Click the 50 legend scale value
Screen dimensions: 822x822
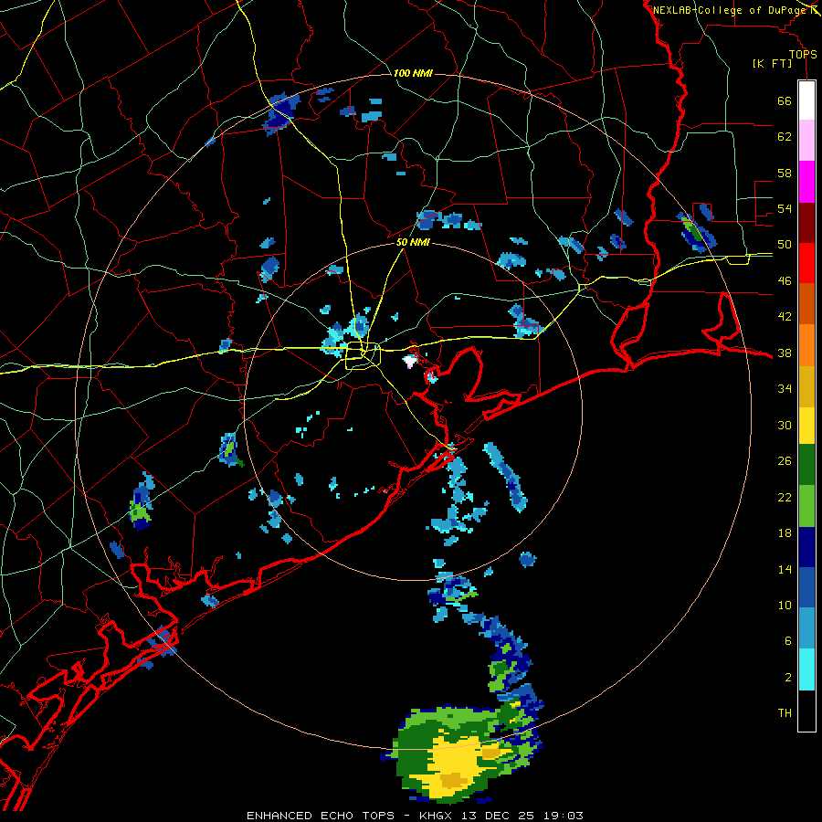pyautogui.click(x=785, y=245)
